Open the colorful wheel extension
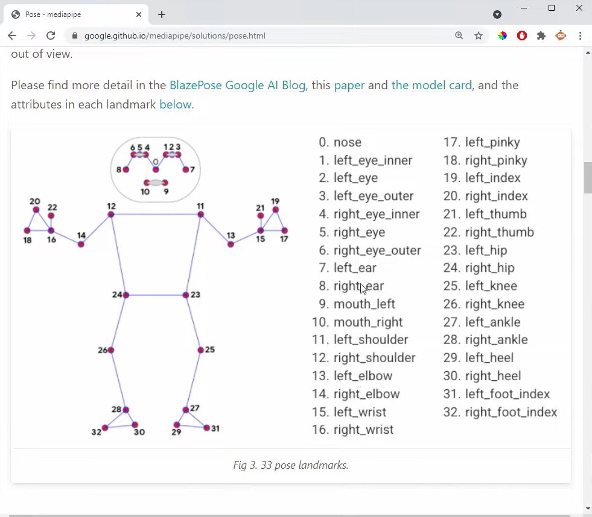 pyautogui.click(x=503, y=36)
